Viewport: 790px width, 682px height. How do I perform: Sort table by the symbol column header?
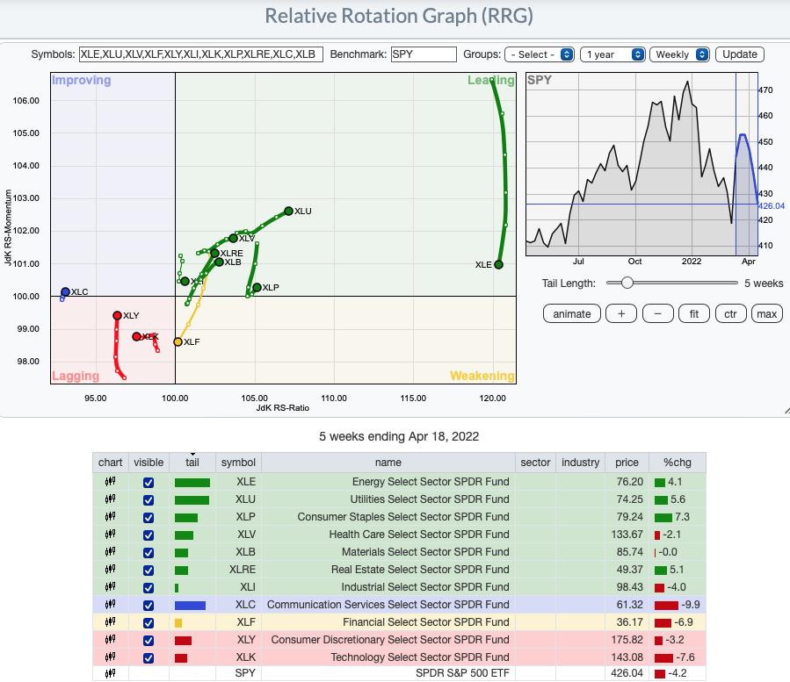tap(238, 462)
